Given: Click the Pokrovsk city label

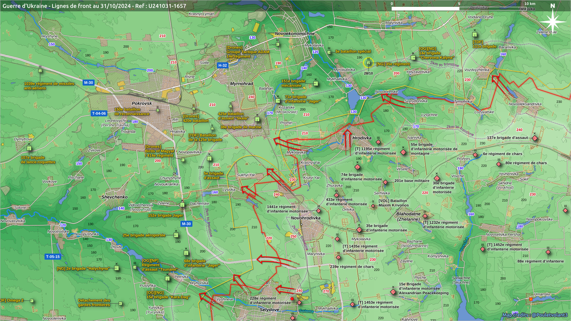Looking at the screenshot, I should [x=142, y=103].
